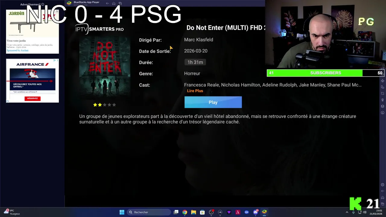Click the release date 2026-03-20

coord(196,51)
